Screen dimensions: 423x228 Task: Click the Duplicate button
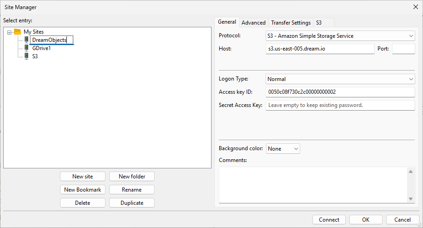pyautogui.click(x=132, y=203)
